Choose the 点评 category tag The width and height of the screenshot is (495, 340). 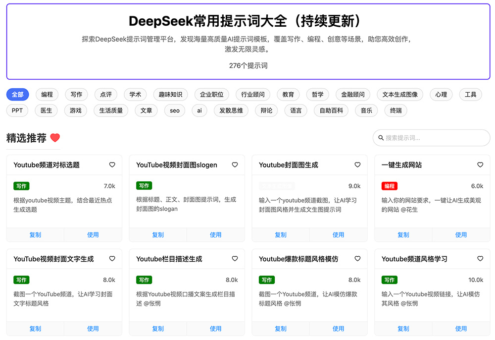point(106,95)
